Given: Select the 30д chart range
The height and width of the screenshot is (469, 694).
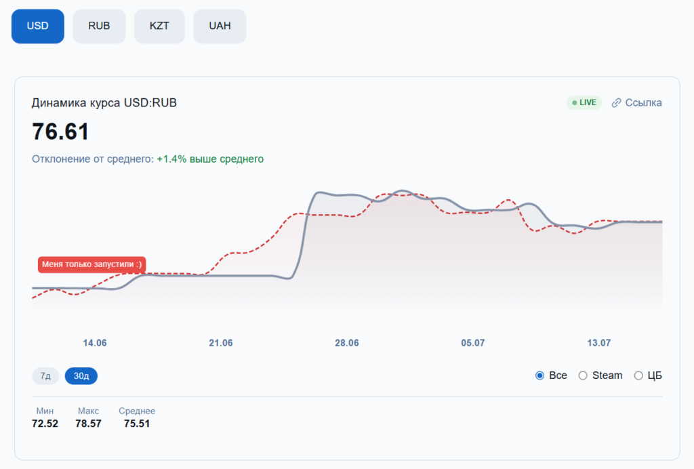Looking at the screenshot, I should click(81, 376).
